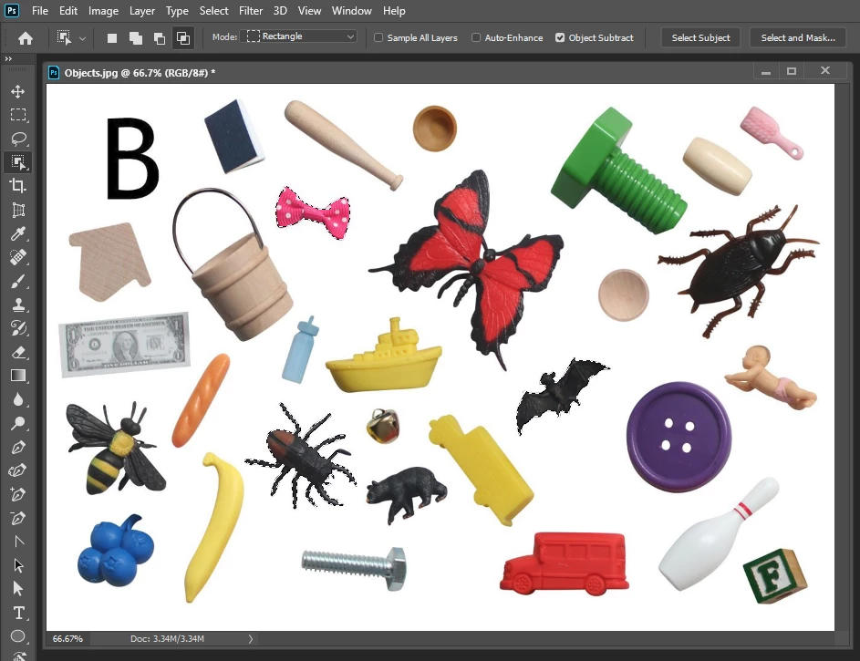Select the Eraser tool
This screenshot has height=661, width=860.
tap(18, 352)
